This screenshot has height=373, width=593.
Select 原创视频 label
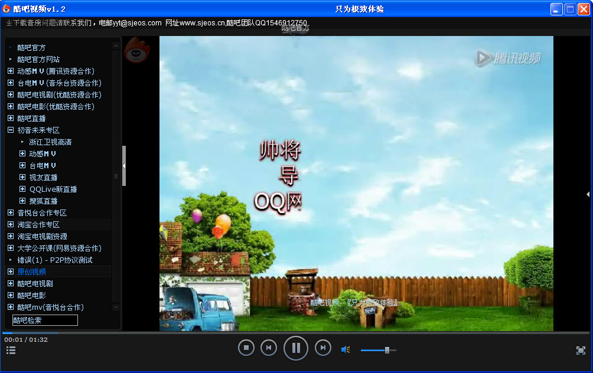coord(31,271)
